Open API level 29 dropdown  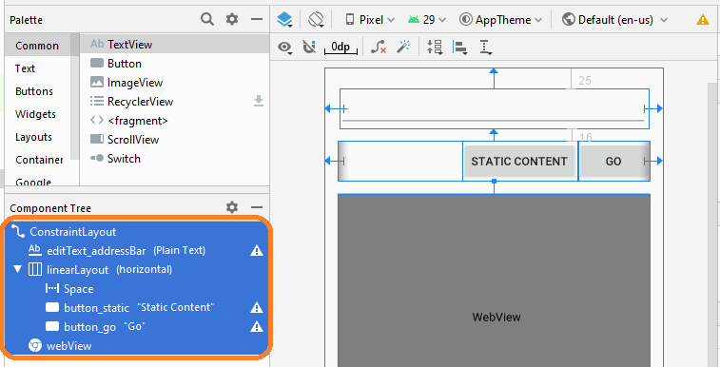[426, 20]
